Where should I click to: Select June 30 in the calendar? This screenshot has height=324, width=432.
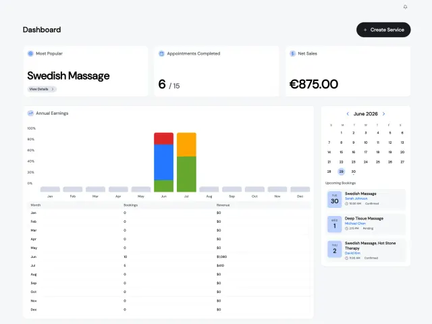click(354, 171)
